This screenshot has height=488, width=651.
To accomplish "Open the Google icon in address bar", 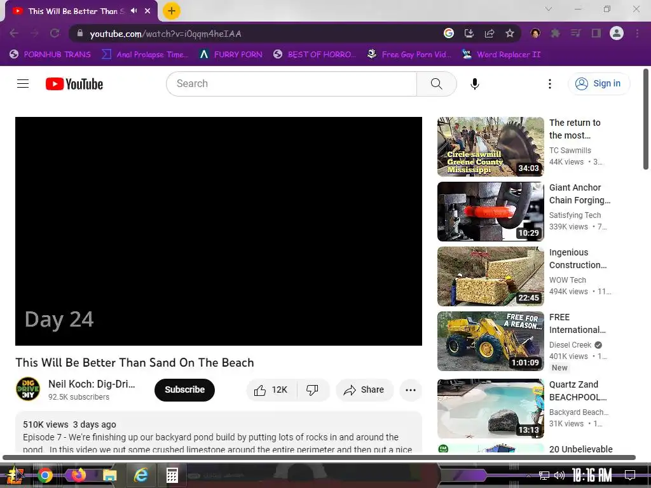I will click(449, 33).
